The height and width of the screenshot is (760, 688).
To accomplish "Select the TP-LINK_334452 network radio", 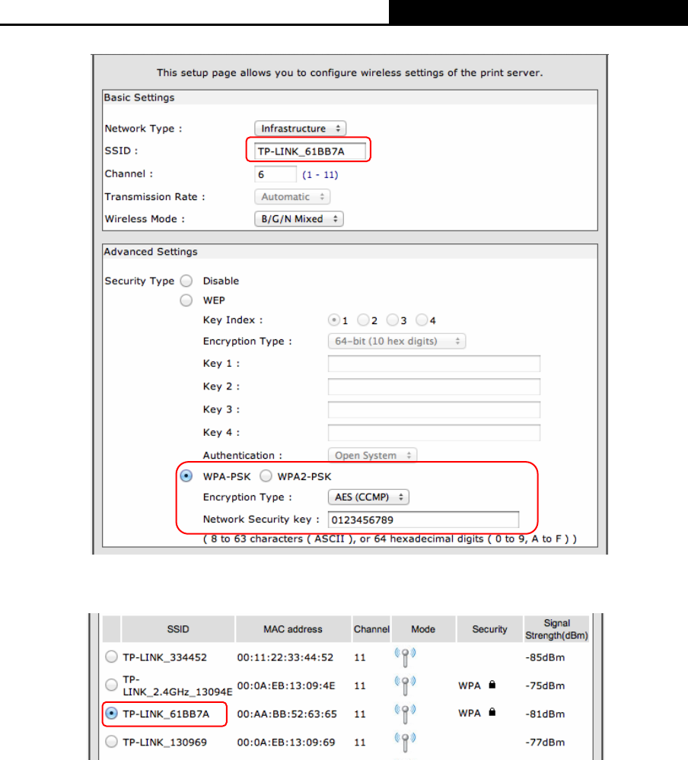I will [x=112, y=657].
